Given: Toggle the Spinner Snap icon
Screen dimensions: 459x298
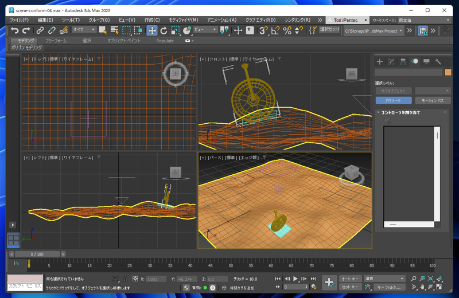Looking at the screenshot, I should (299, 30).
